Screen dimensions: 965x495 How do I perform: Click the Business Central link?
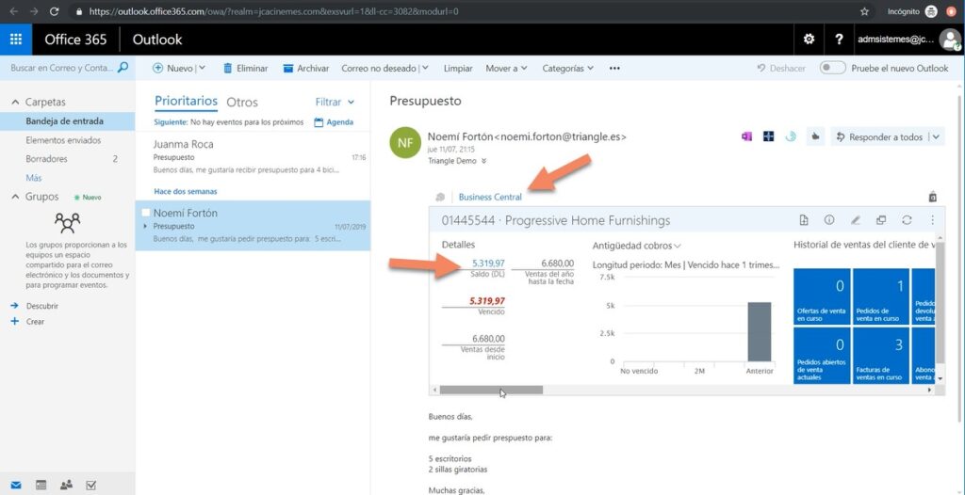click(489, 197)
